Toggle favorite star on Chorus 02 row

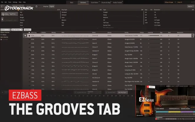(29, 36)
